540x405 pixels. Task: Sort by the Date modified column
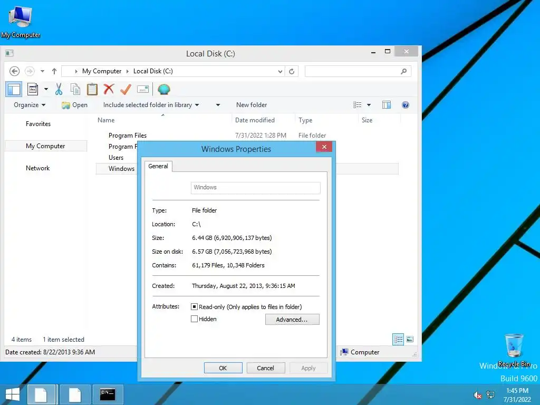click(255, 120)
